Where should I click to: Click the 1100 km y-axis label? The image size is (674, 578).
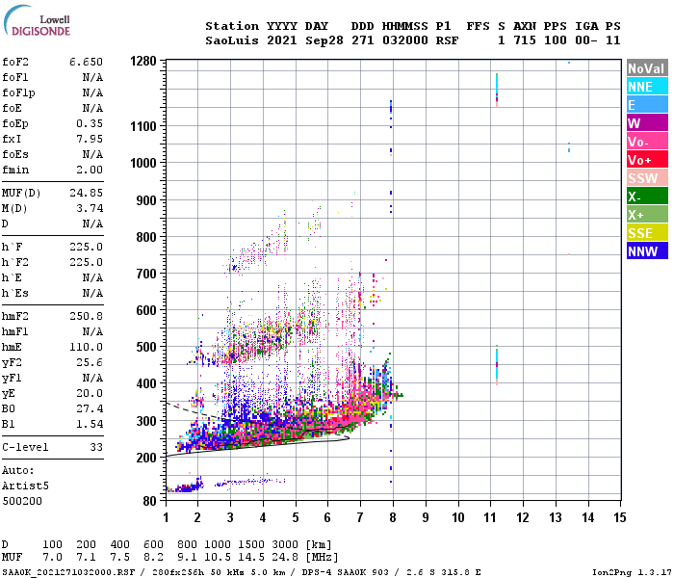(x=143, y=126)
